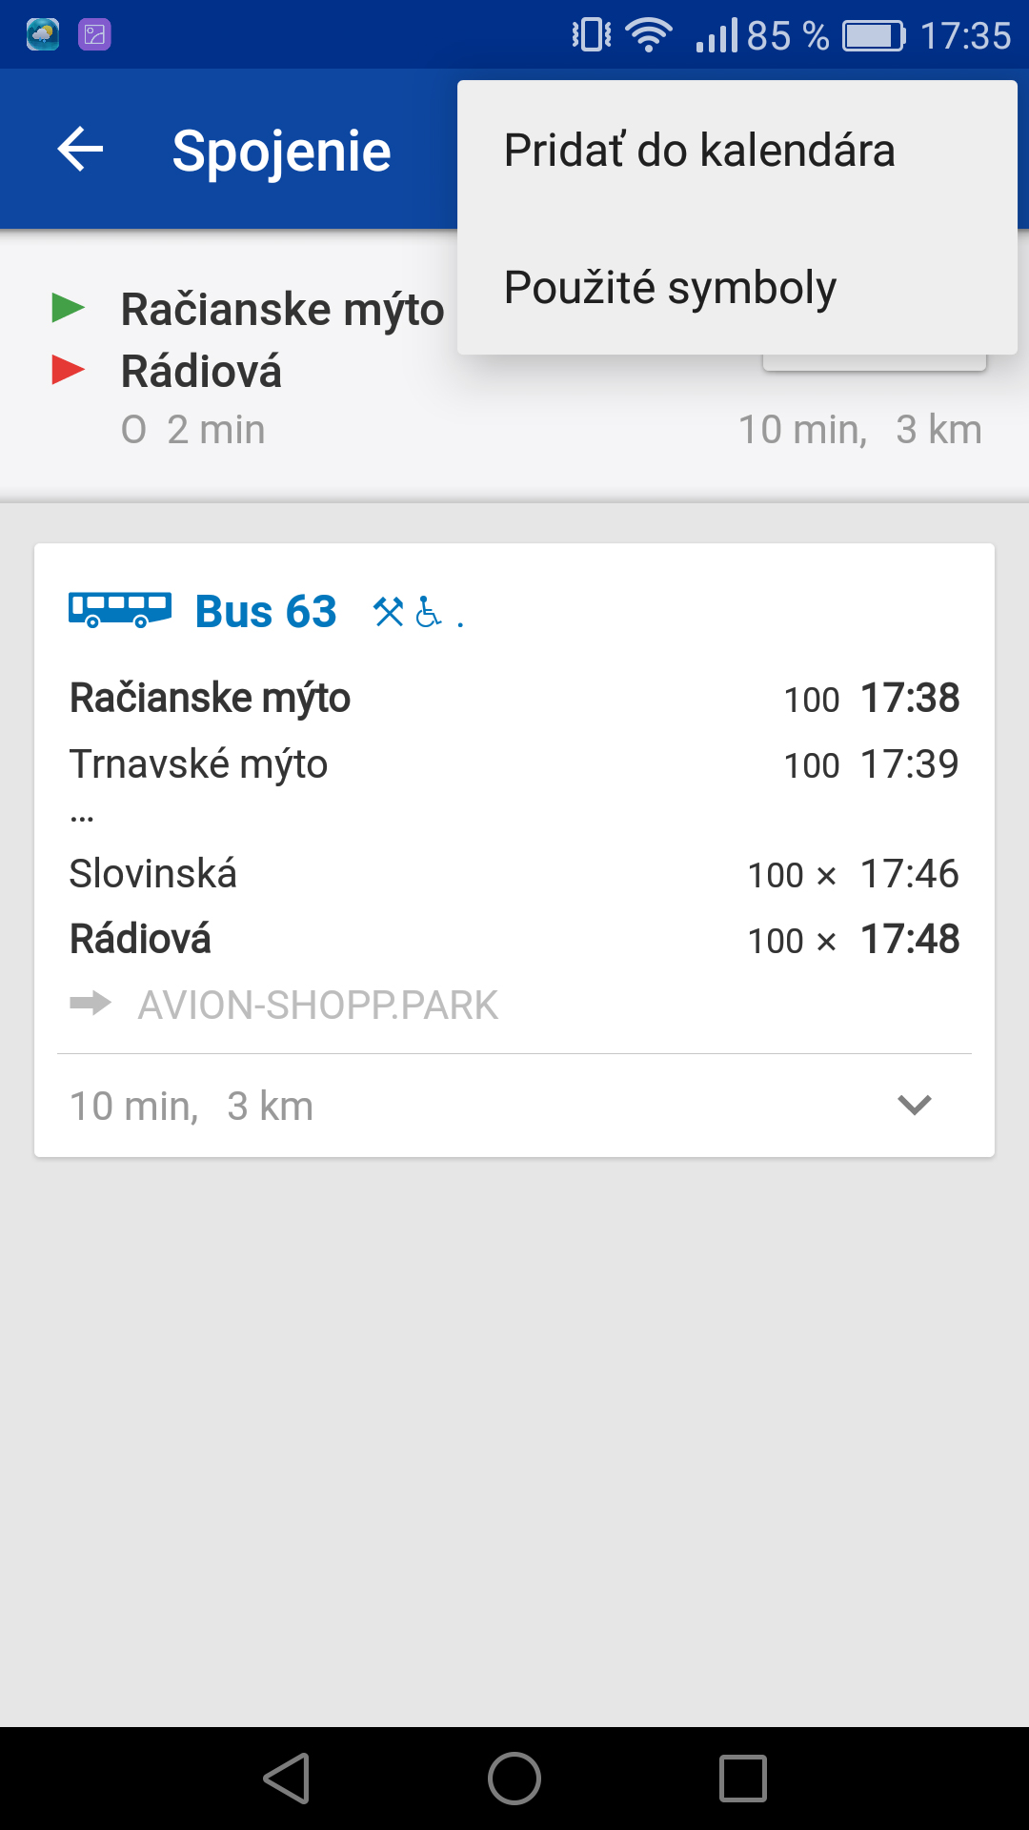Image resolution: width=1029 pixels, height=1830 pixels.
Task: Tap arrival time 17:48 at Rádiová
Action: [x=910, y=939]
